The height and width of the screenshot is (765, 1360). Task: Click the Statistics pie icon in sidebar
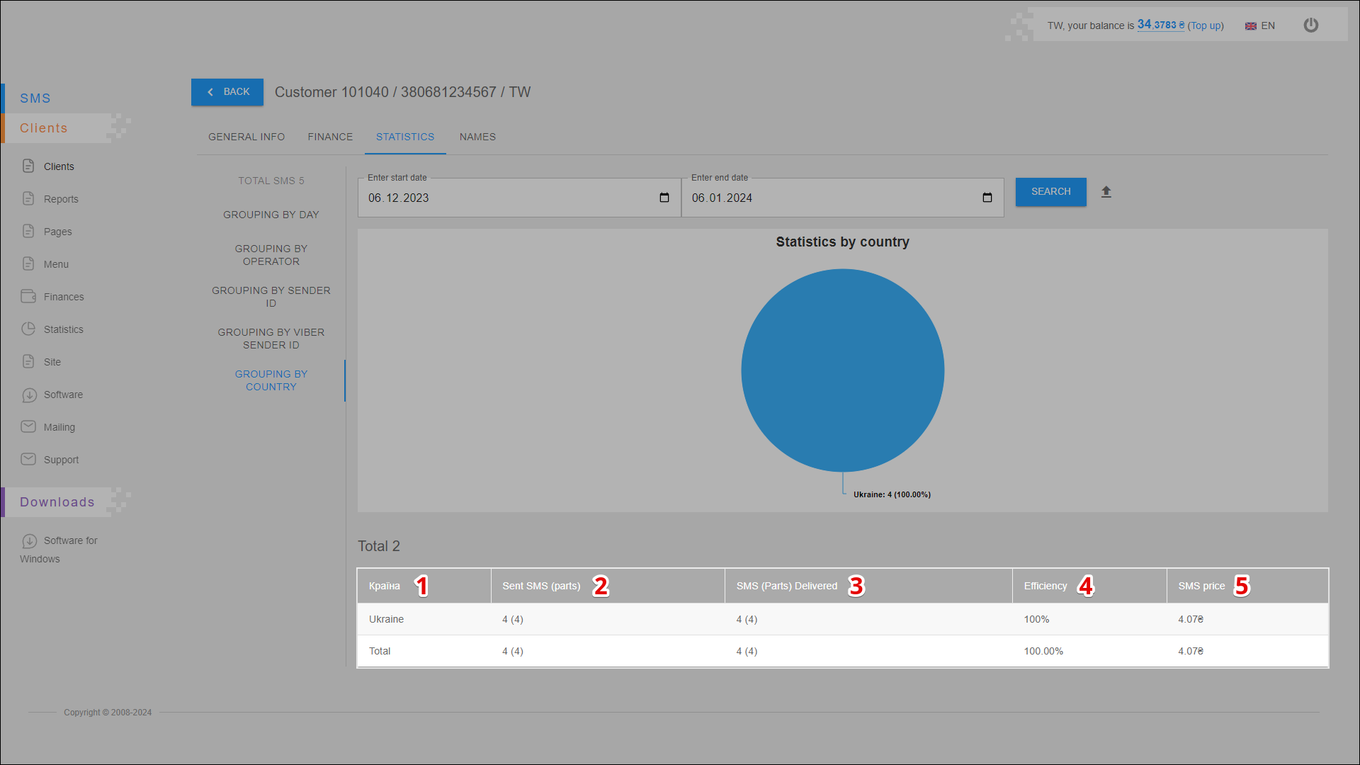coord(28,329)
